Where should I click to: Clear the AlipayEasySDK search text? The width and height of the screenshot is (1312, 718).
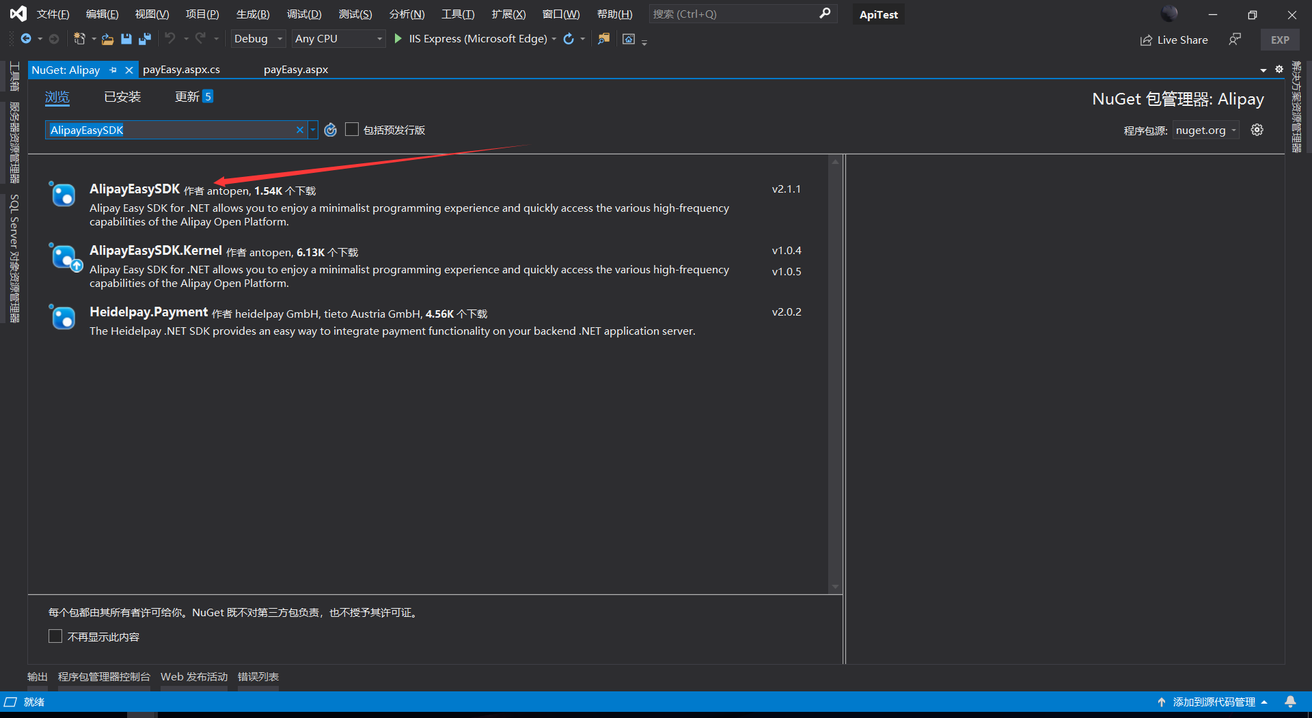click(299, 130)
